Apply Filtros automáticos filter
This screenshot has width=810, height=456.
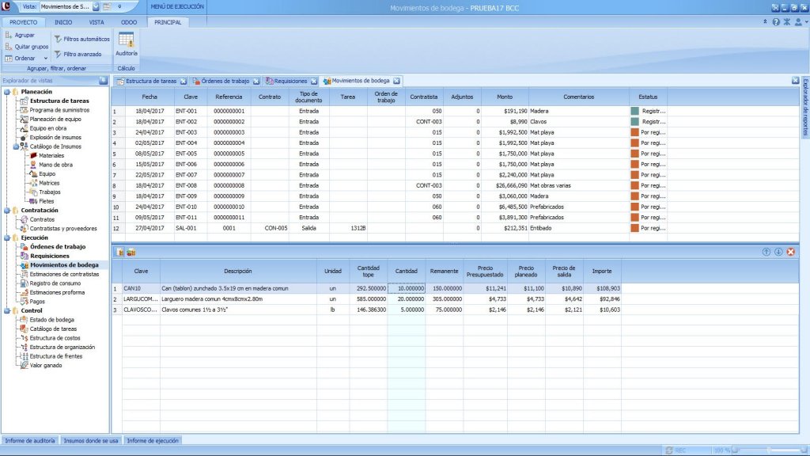tap(81, 39)
